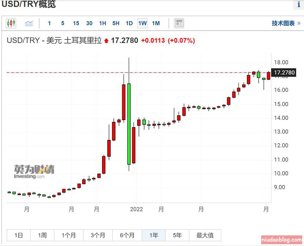Select the 1 minute interval
This screenshot has width=304, height=246.
[x=49, y=23]
